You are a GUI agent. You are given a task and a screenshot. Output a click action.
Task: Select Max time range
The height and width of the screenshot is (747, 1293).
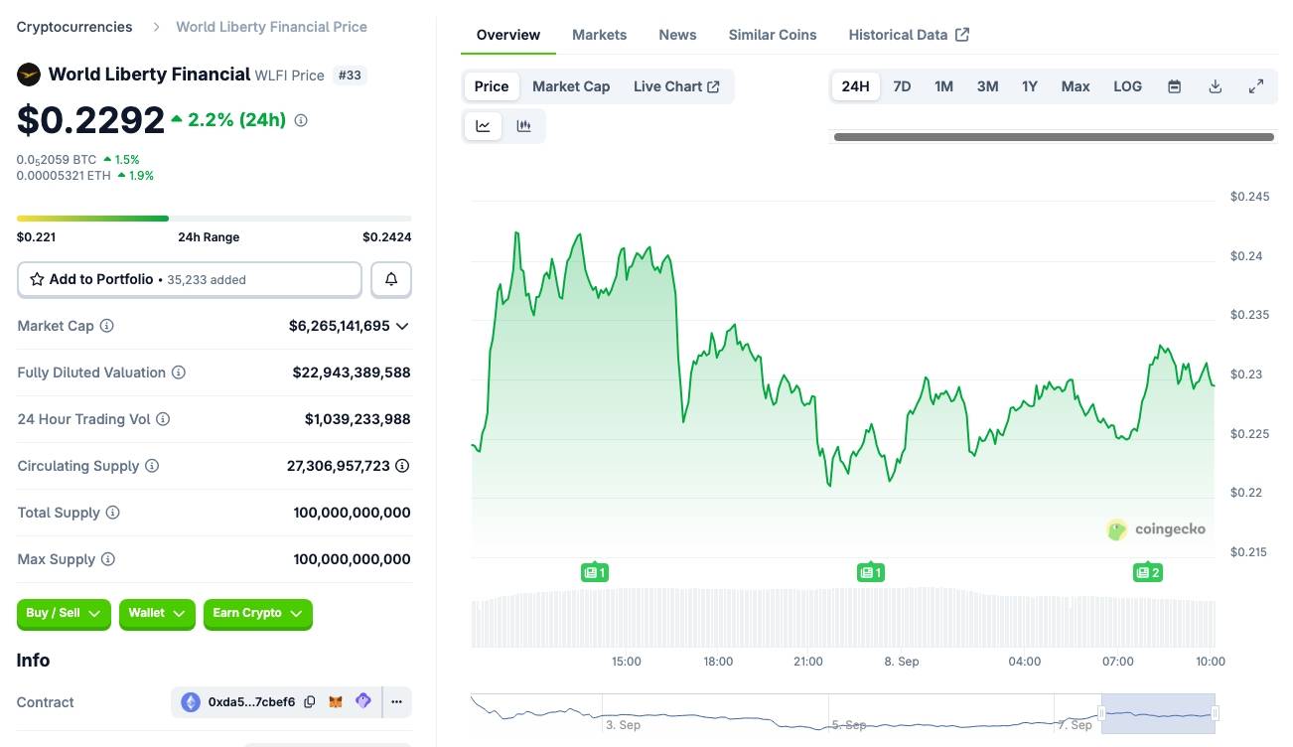pos(1076,86)
